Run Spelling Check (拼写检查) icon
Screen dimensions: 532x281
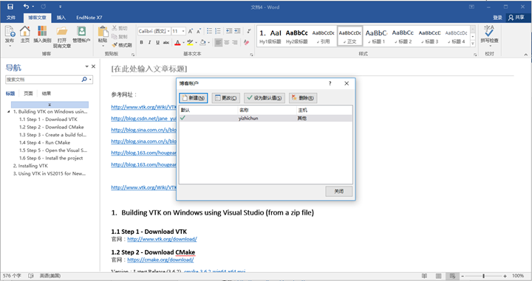[489, 32]
